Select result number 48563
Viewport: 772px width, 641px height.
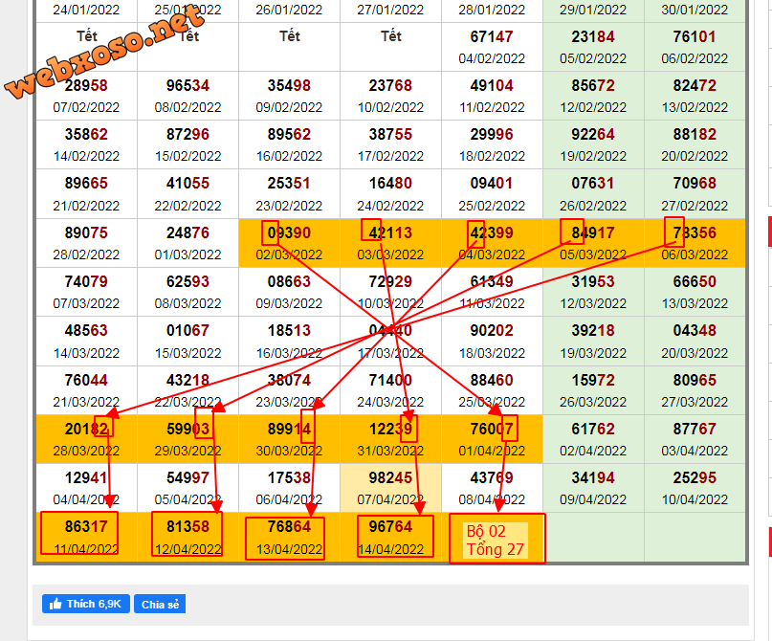tap(86, 330)
